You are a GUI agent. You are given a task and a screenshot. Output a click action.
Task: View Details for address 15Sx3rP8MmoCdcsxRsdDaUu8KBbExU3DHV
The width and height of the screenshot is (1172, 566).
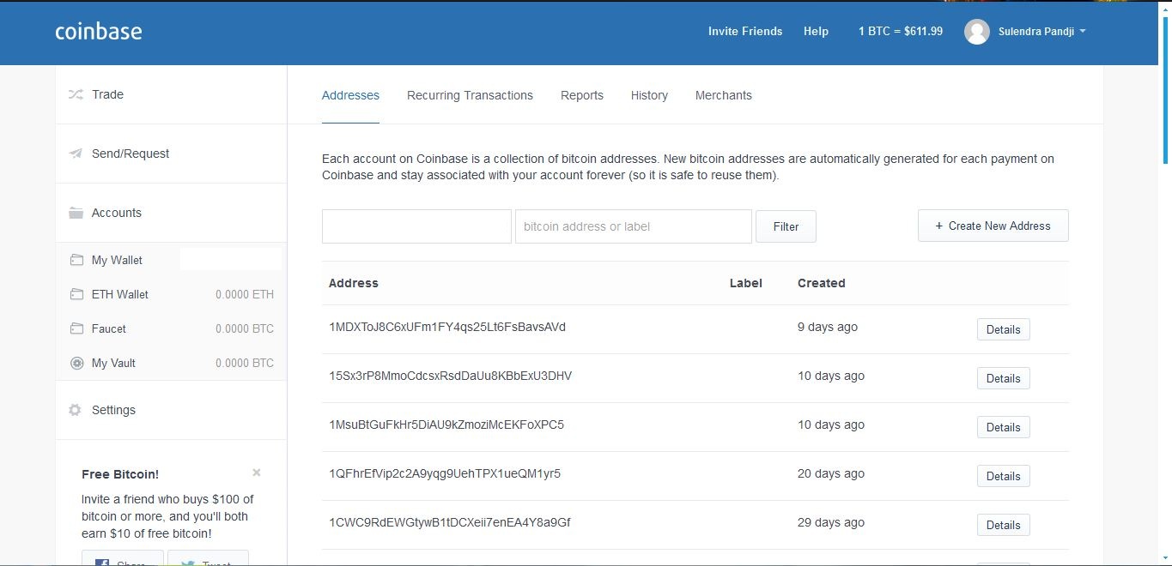tap(1003, 378)
